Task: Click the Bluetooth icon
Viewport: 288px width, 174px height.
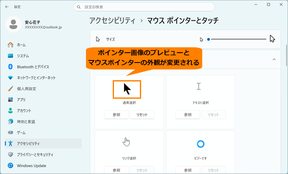Action: pos(10,67)
